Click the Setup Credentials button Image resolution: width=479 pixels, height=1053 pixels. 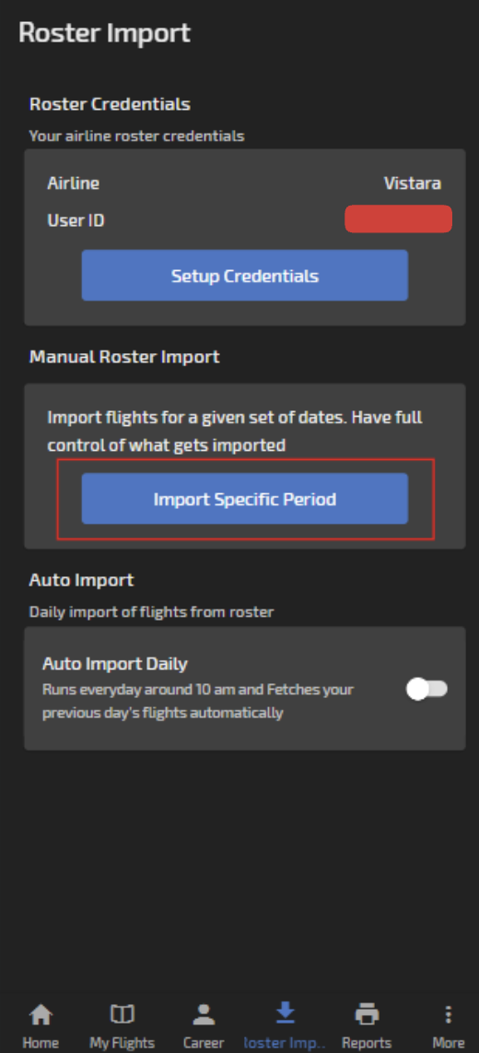tap(245, 276)
